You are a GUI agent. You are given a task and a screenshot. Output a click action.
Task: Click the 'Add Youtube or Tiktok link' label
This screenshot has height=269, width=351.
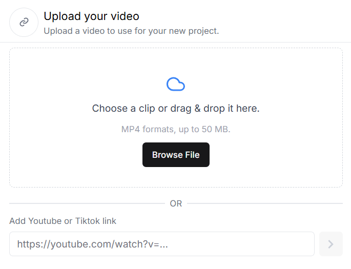click(x=63, y=221)
